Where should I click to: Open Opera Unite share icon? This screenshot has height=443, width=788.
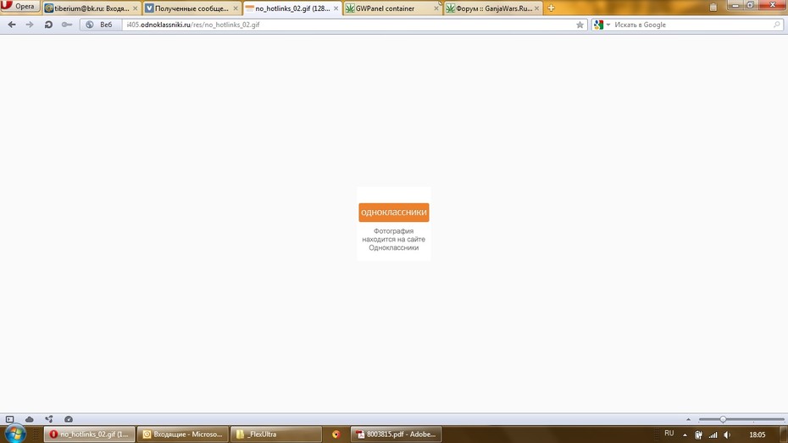pos(49,419)
